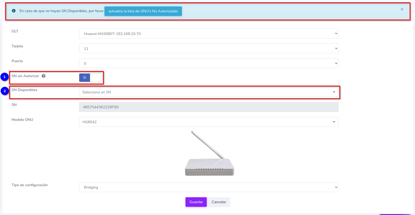The image size is (415, 215).
Task: Open the Tipo de configuración Bridging dropdown
Action: (208, 187)
